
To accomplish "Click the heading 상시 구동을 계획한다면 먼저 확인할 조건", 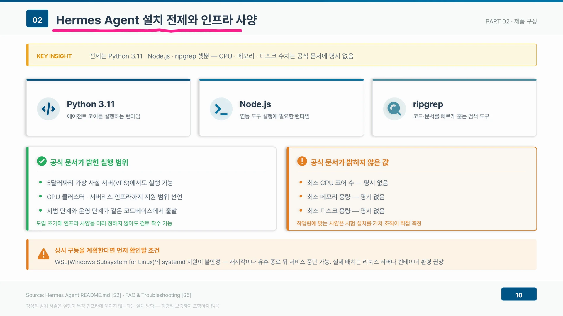I will [x=107, y=250].
